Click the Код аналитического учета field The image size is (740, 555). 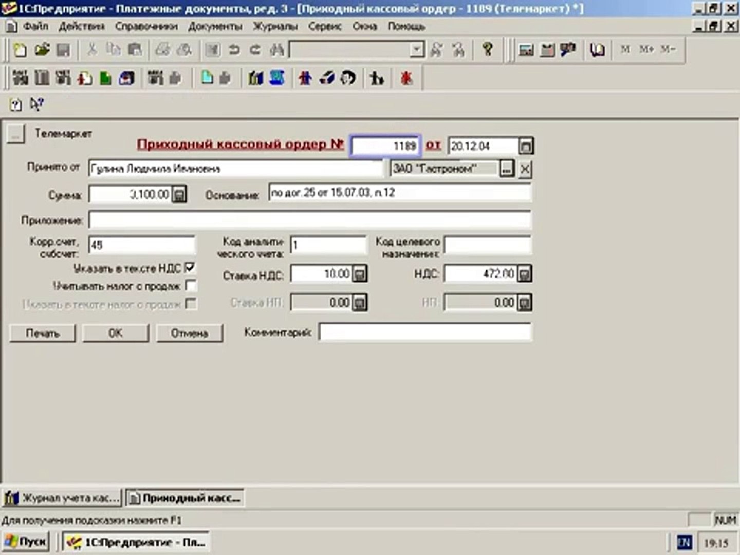(328, 245)
